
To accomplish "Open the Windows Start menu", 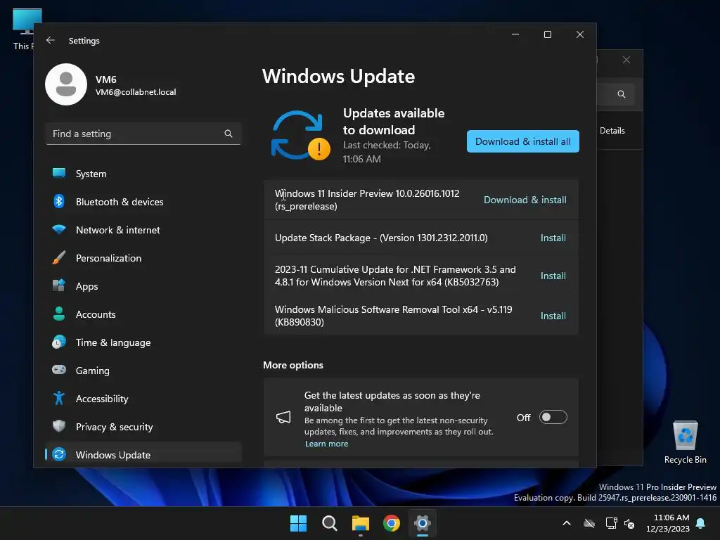I will point(298,523).
